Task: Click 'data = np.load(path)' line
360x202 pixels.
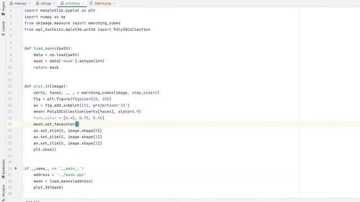Action: tap(56, 55)
